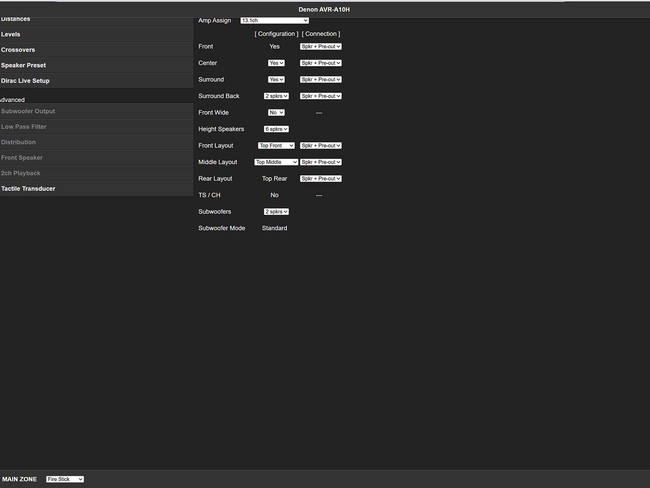
Task: Click the MAIN ZONE label
Action: pos(19,479)
